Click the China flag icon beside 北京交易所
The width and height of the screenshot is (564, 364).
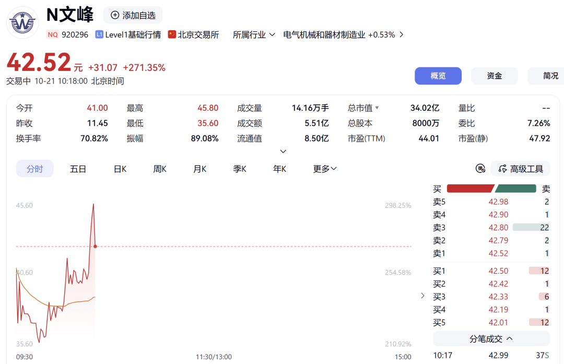click(x=172, y=34)
